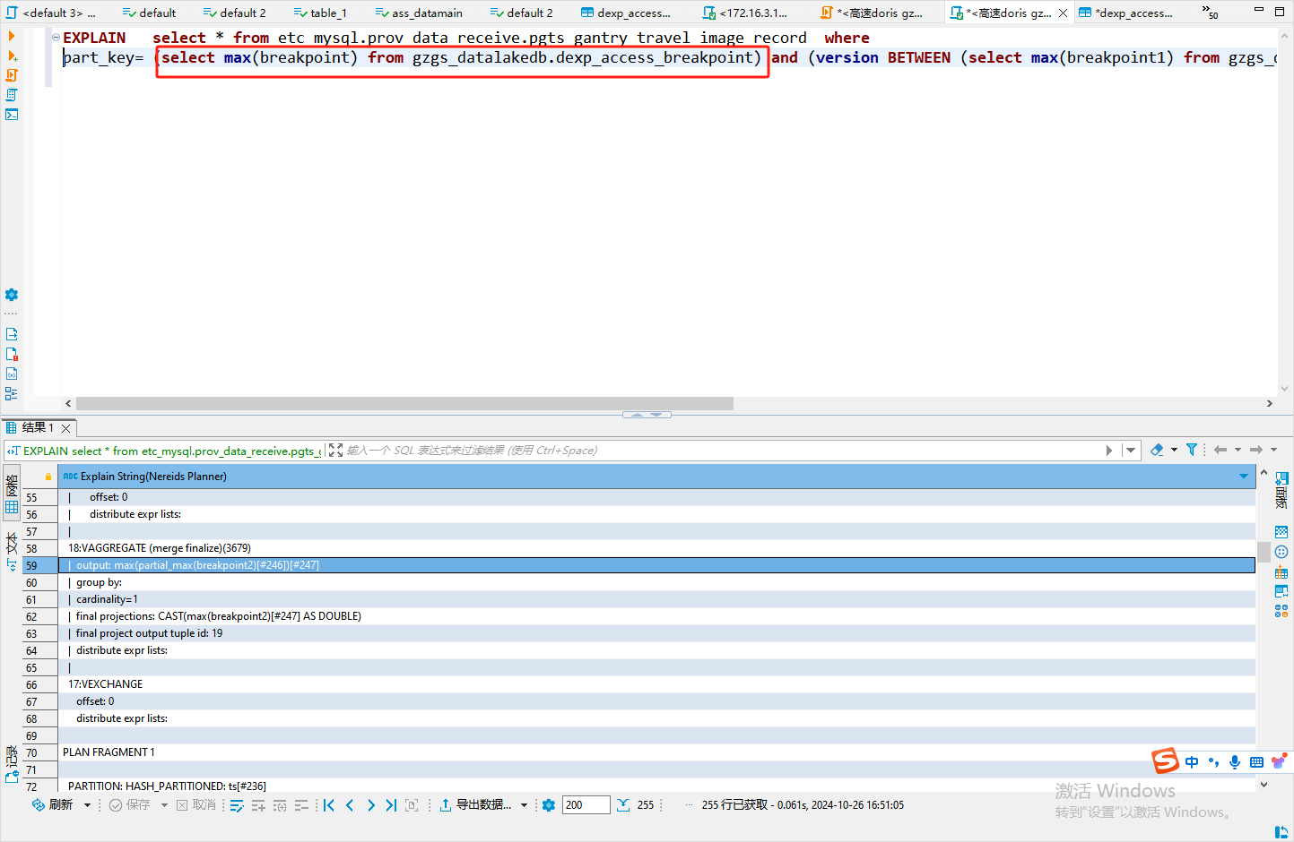Viewport: 1294px width, 842px height.
Task: Open the table_1 tab
Action: (321, 13)
